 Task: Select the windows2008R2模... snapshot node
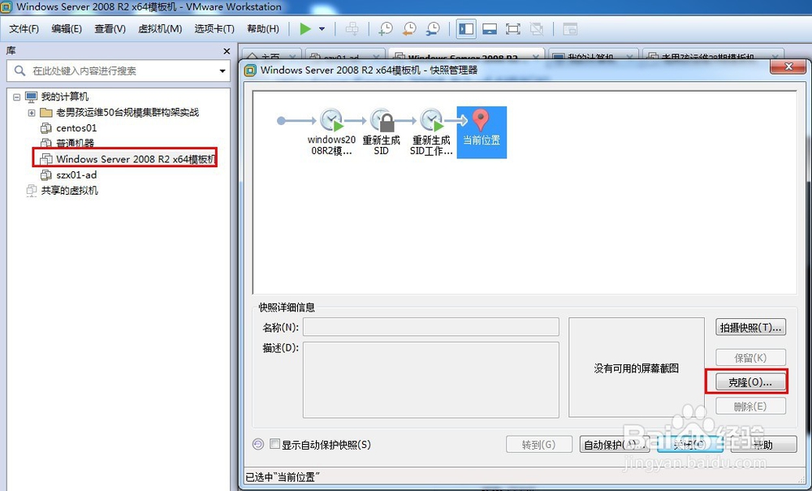[x=331, y=132]
